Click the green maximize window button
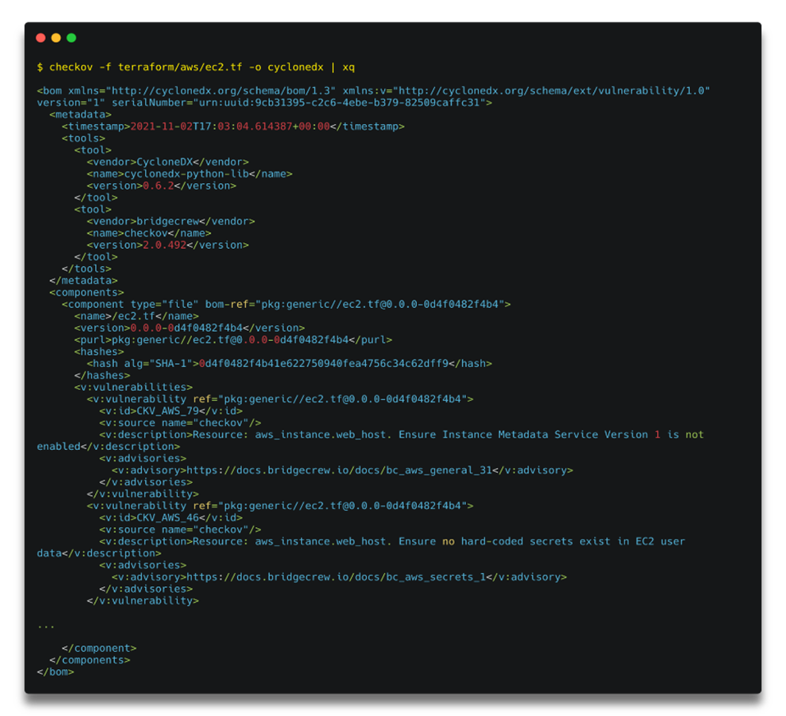 [x=71, y=38]
